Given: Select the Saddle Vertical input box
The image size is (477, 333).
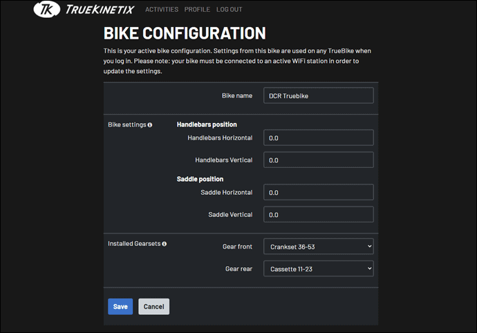Looking at the screenshot, I should [x=319, y=214].
